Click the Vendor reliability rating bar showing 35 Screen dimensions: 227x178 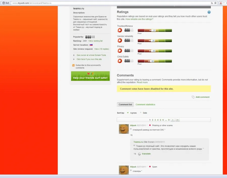tap(155, 41)
